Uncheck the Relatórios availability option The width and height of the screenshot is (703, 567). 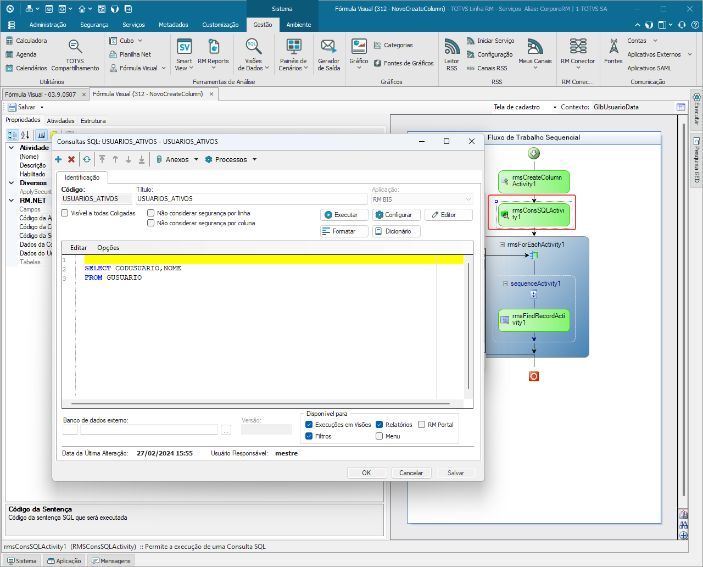pos(380,425)
